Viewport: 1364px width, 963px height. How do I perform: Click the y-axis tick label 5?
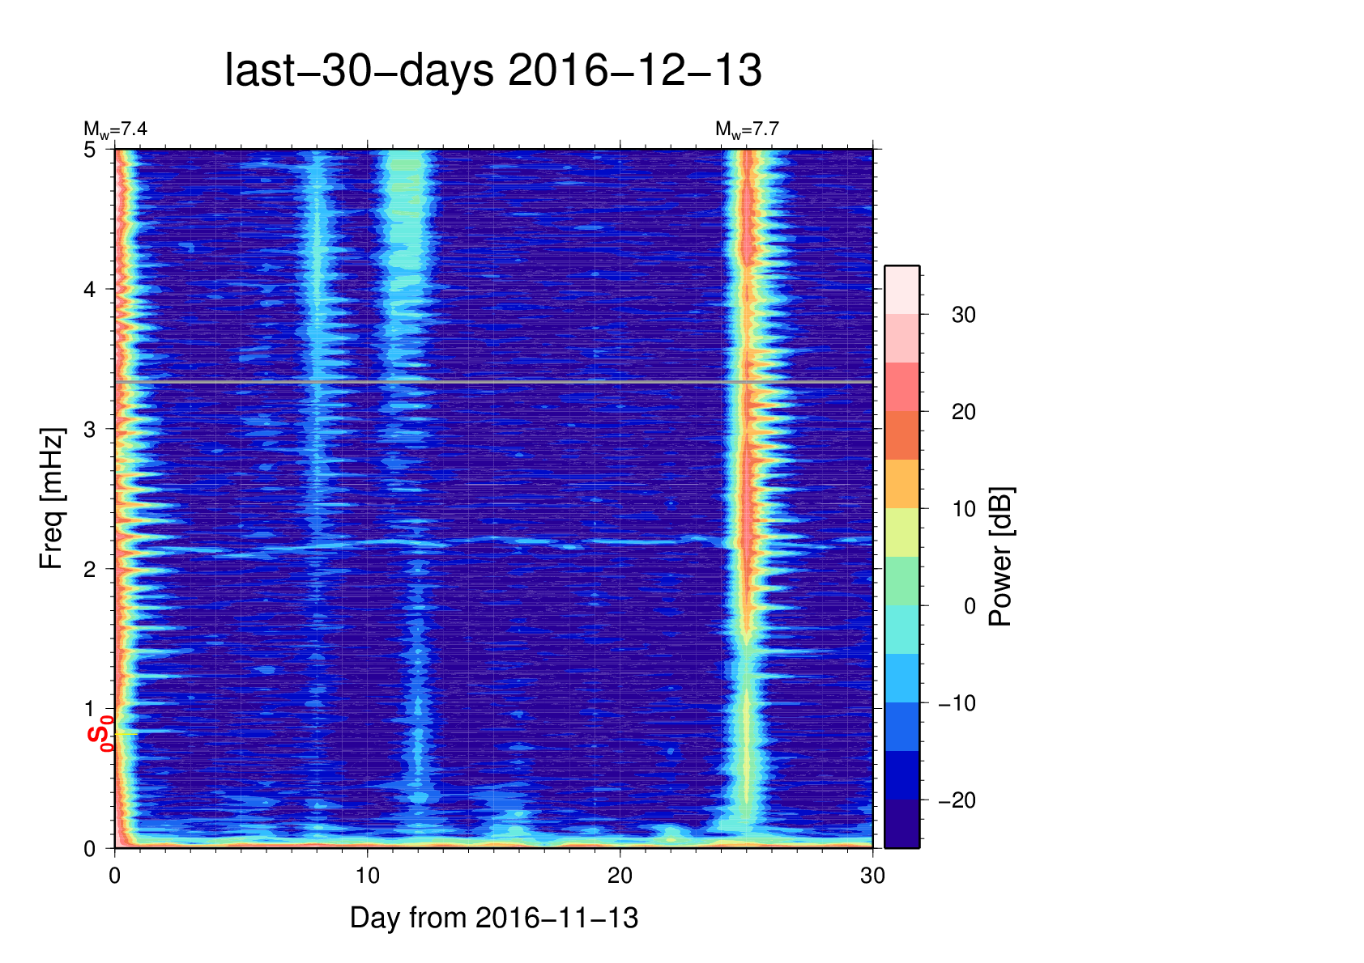[89, 150]
